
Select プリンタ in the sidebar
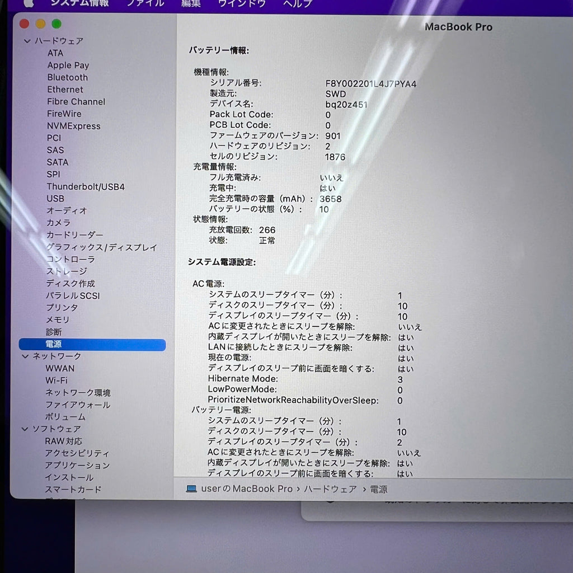coord(62,307)
